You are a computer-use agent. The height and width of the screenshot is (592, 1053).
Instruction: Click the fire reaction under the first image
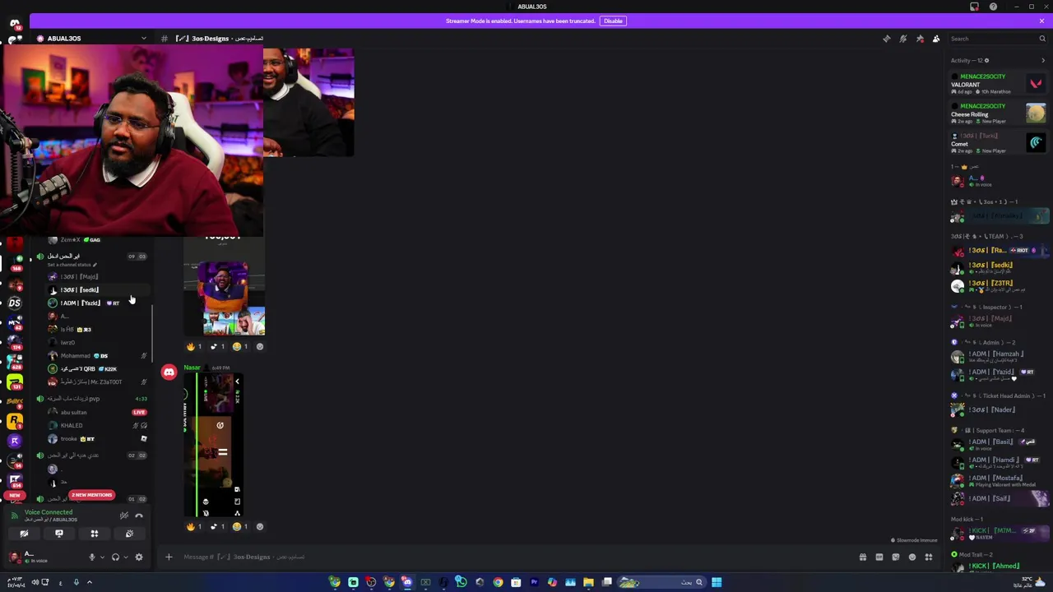point(194,346)
